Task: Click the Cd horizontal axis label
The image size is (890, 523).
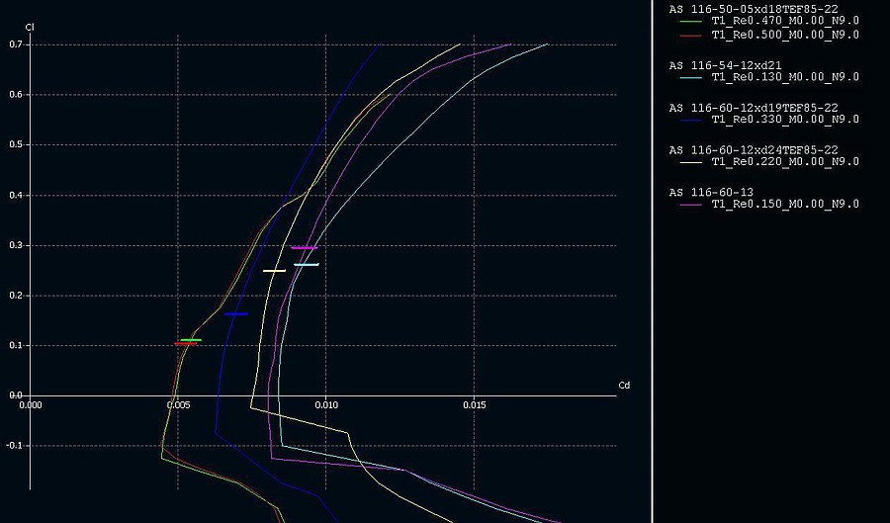Action: click(x=624, y=385)
